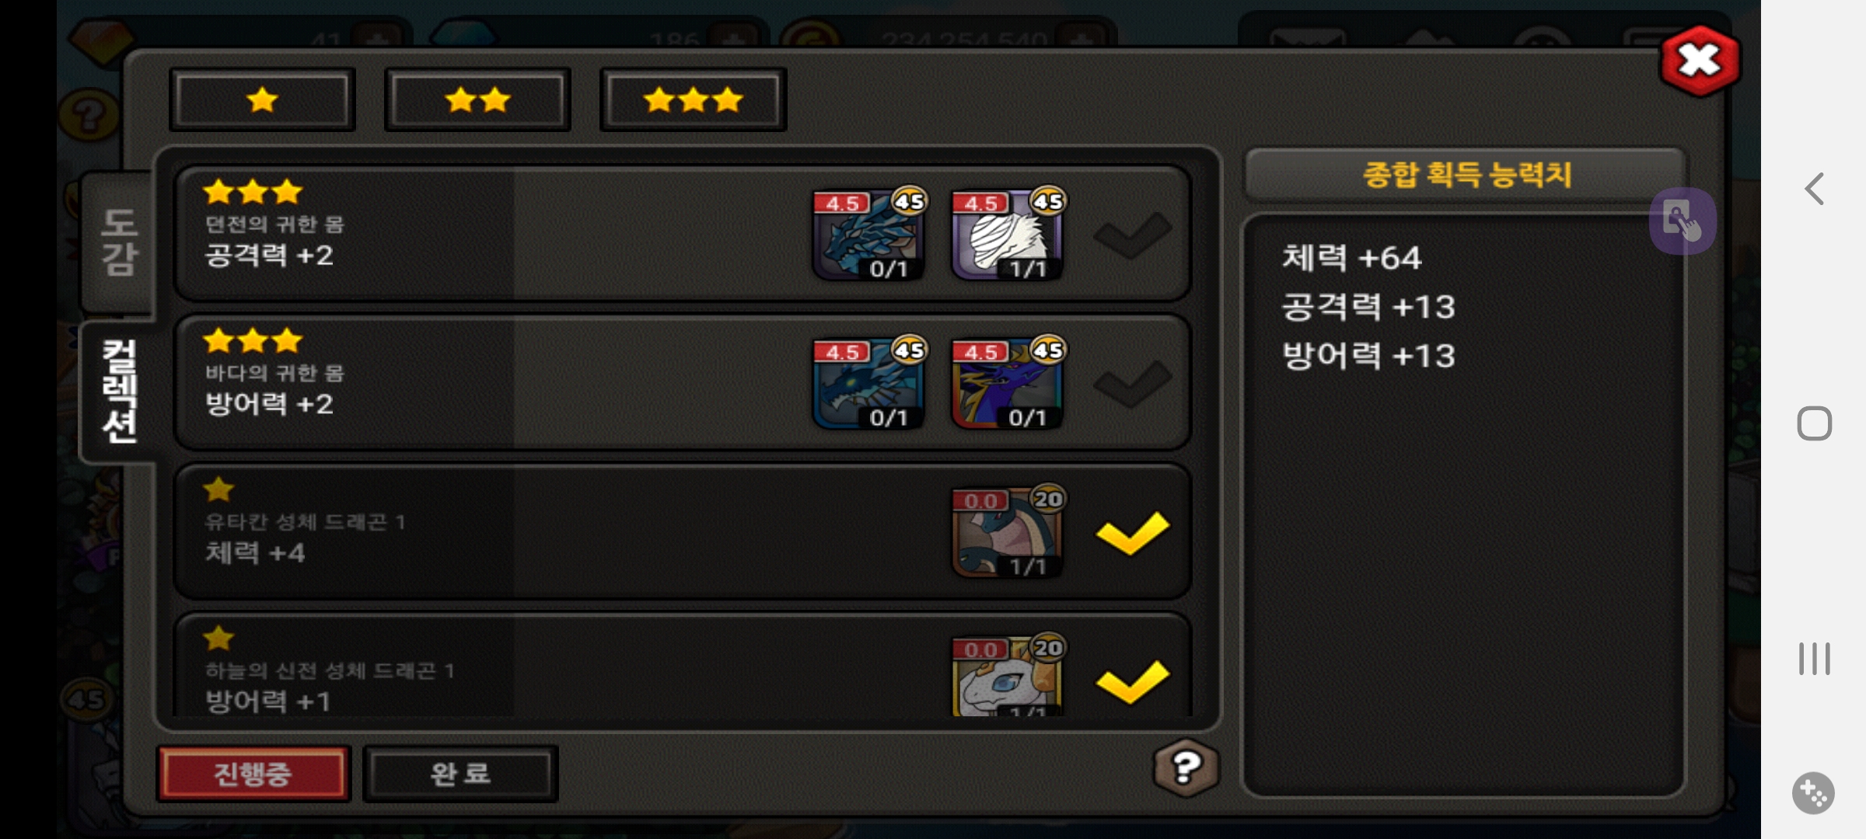The height and width of the screenshot is (839, 1866).
Task: Filter by three-star collections
Action: pos(693,99)
